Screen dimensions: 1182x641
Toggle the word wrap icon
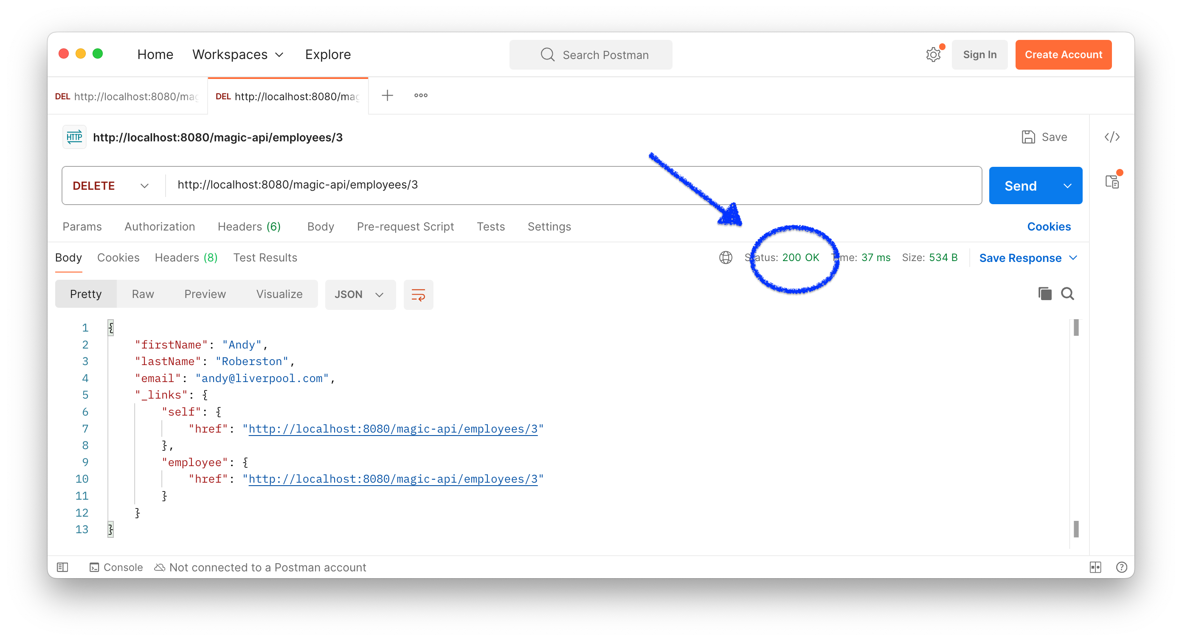[418, 295]
